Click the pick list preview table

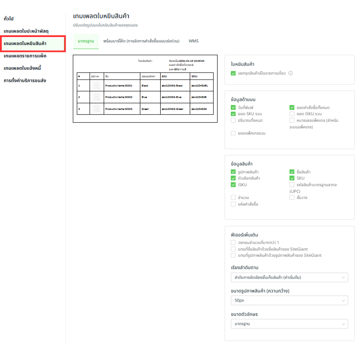(x=145, y=93)
